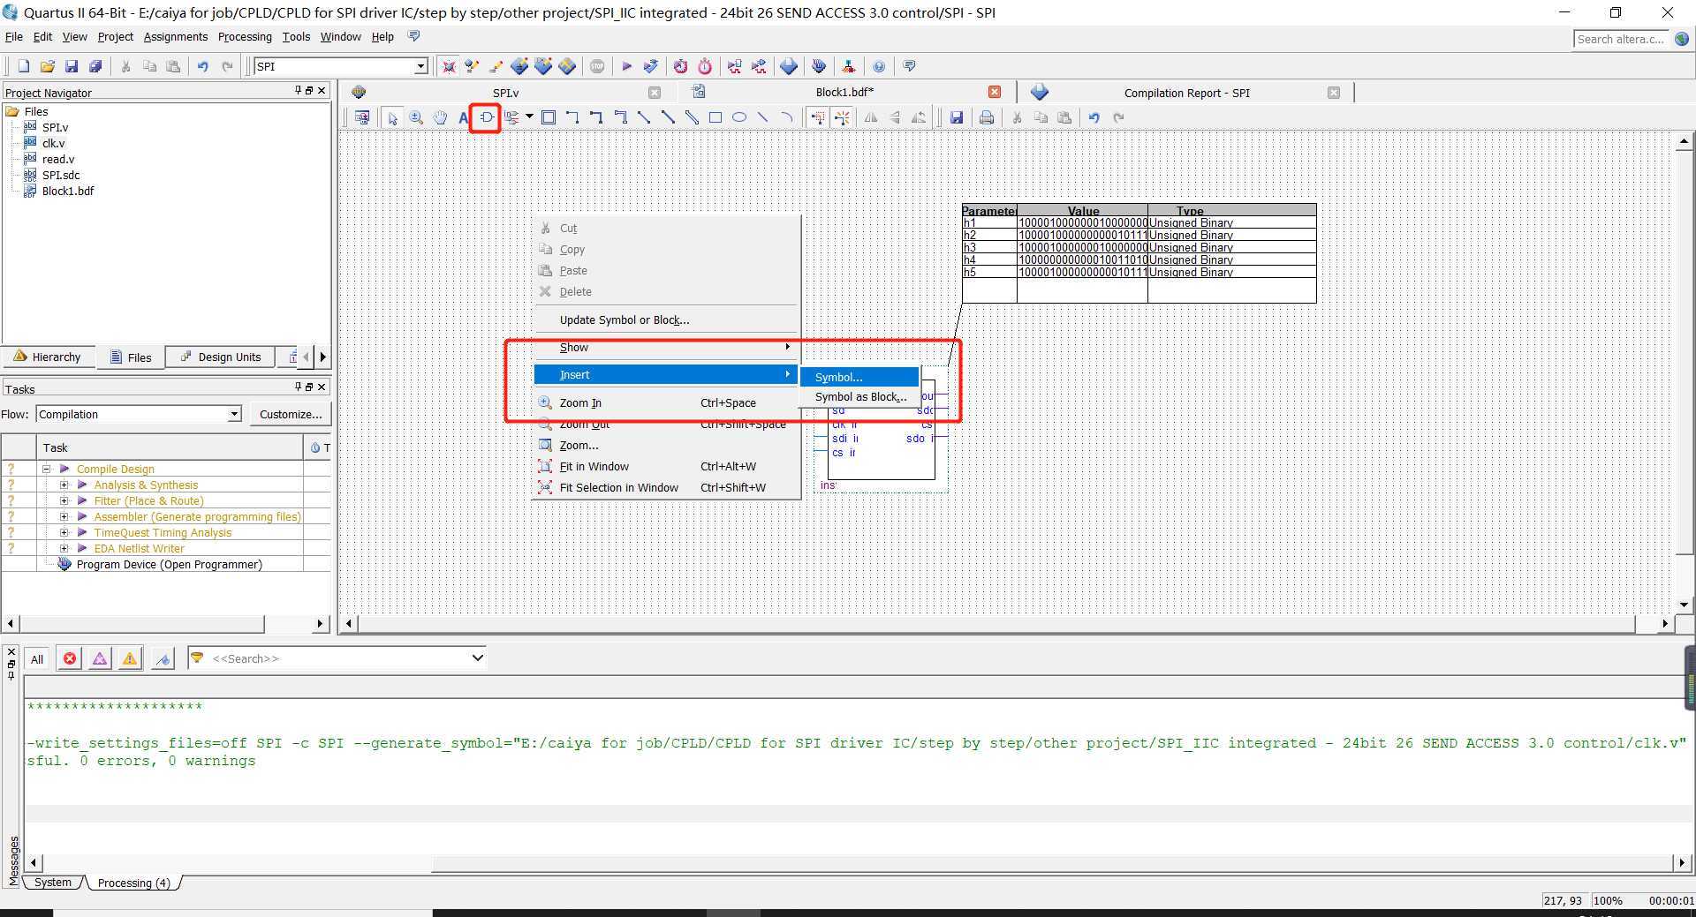Click Program Device (Open Programmer) task
This screenshot has width=1696, height=917.
click(x=169, y=564)
